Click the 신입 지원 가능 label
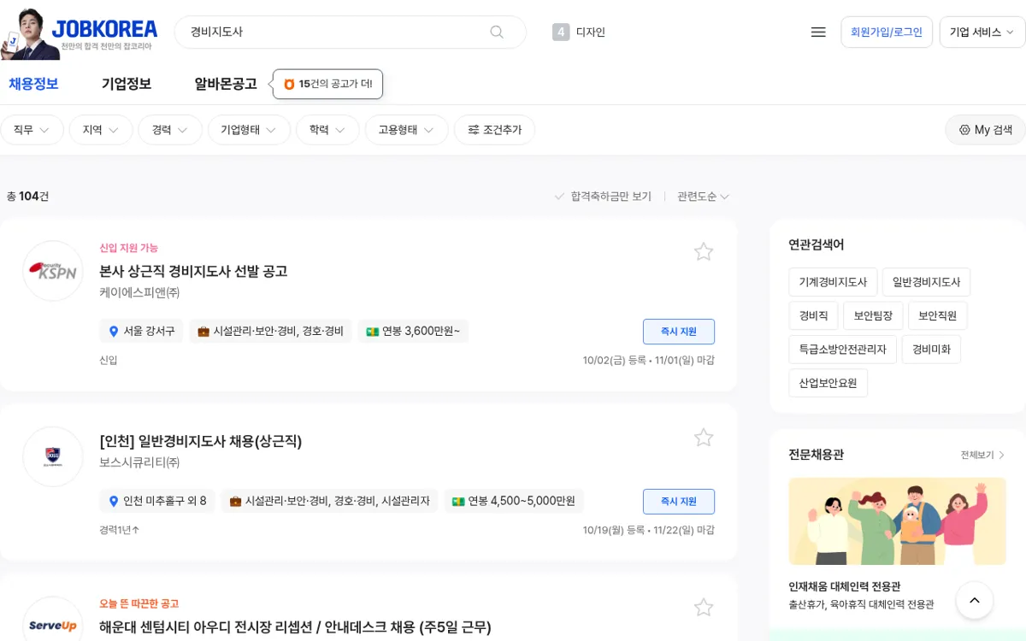This screenshot has height=641, width=1026. pyautogui.click(x=129, y=248)
